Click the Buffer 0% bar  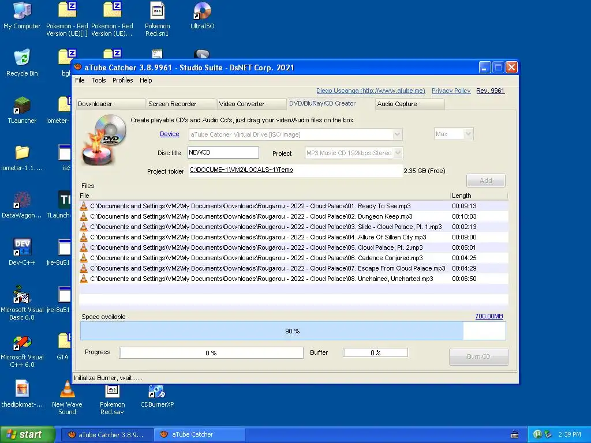pos(375,352)
